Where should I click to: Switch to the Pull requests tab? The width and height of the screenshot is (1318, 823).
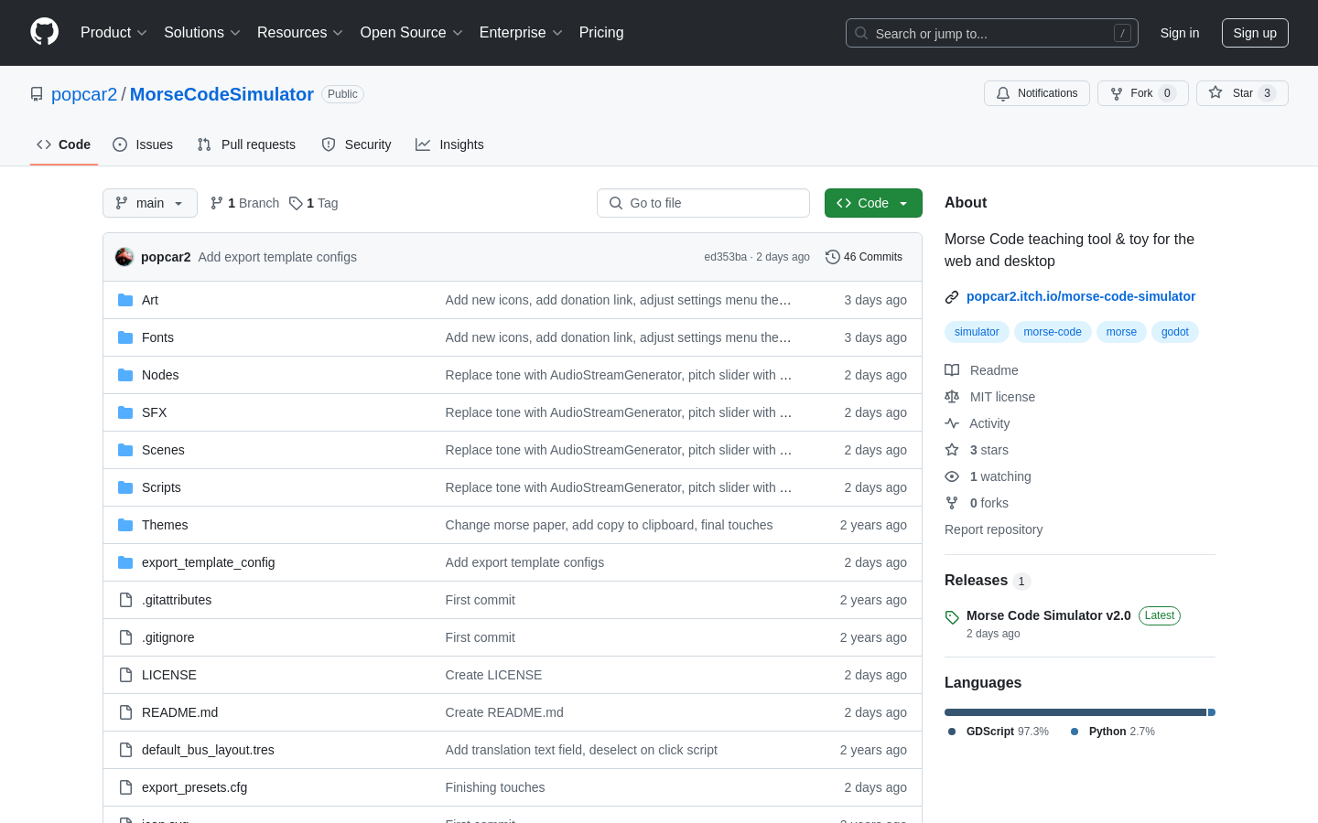tap(246, 144)
